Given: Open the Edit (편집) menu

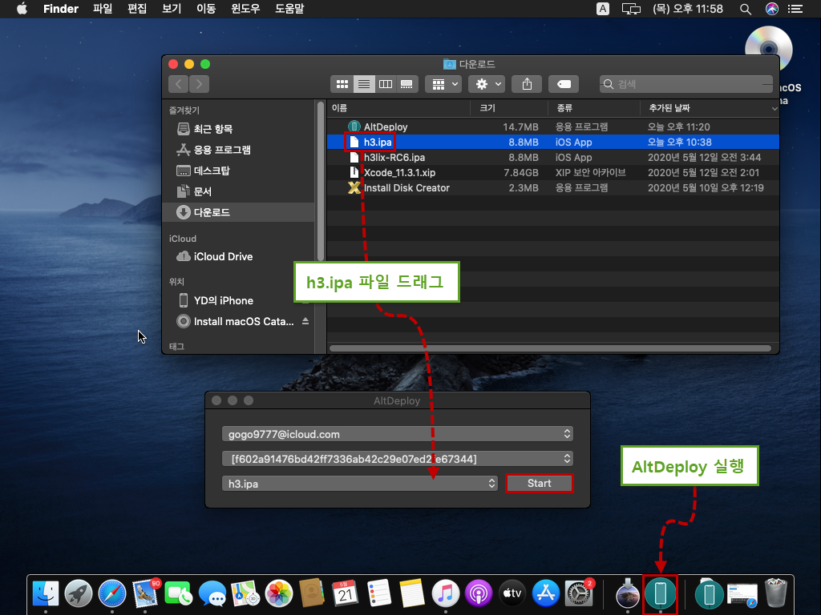Looking at the screenshot, I should tap(137, 9).
